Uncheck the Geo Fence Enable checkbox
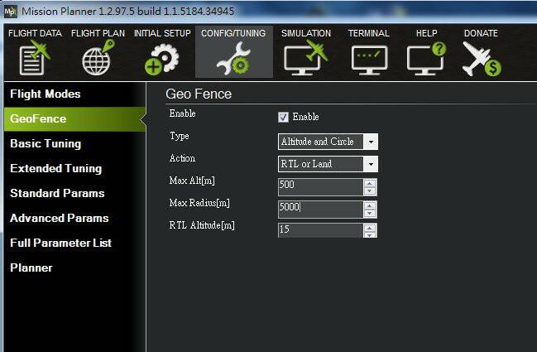Screen dimensions: 537x352 284,117
